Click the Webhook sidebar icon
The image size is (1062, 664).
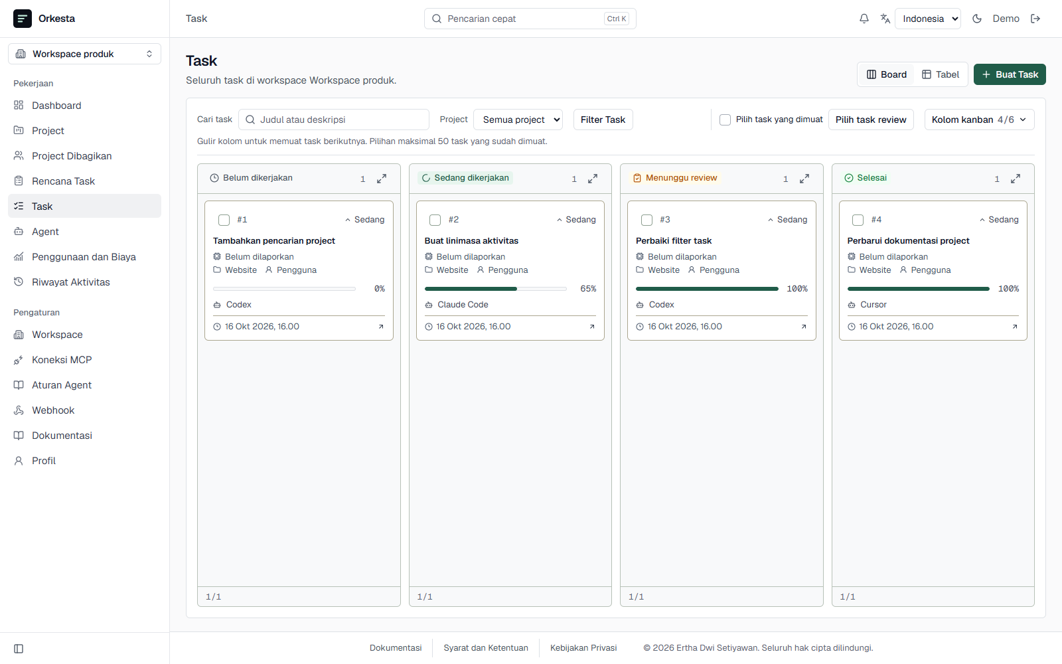(19, 410)
